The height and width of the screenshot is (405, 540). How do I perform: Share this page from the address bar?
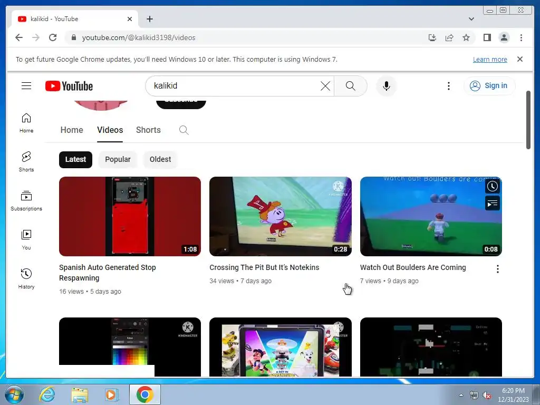tap(449, 37)
